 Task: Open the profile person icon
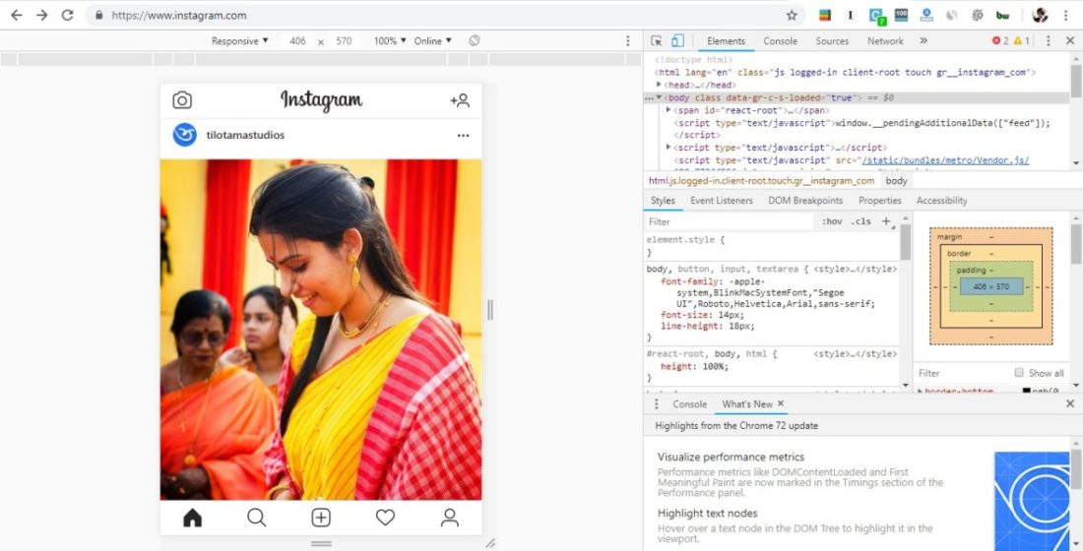[x=450, y=518]
